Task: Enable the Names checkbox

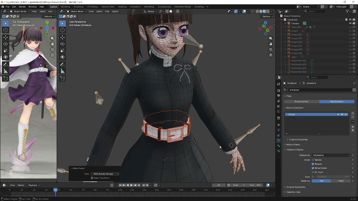Action: coord(313,160)
